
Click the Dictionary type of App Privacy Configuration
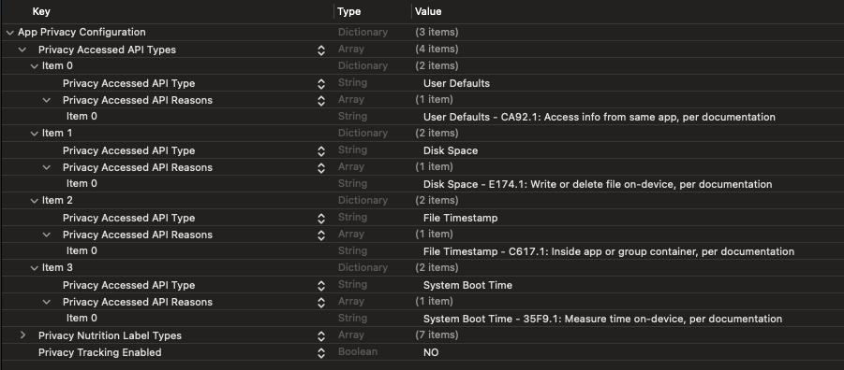tap(363, 32)
